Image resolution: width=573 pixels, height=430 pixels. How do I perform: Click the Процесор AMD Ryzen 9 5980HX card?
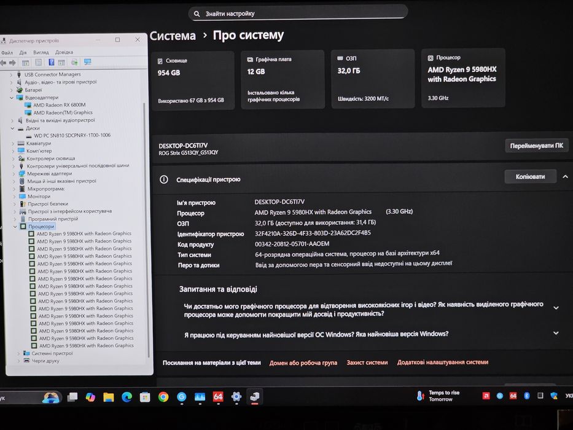463,78
